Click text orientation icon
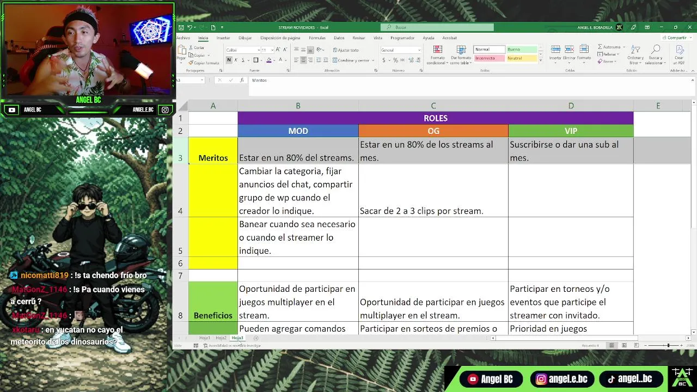 [x=319, y=50]
